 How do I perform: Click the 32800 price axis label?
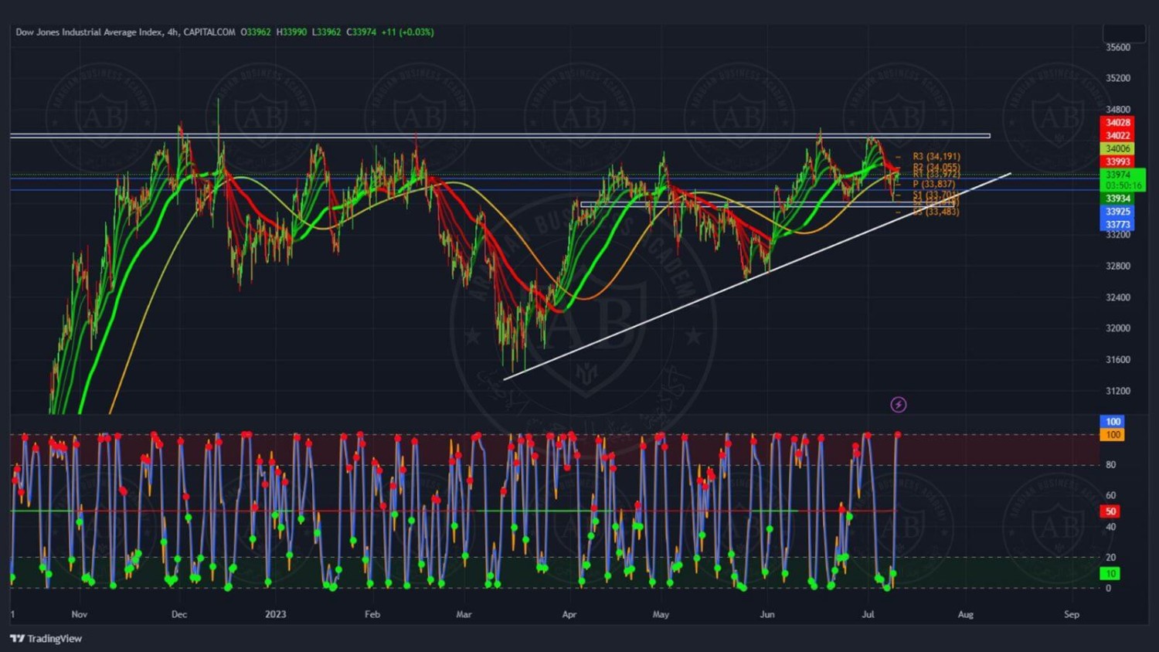point(1117,266)
